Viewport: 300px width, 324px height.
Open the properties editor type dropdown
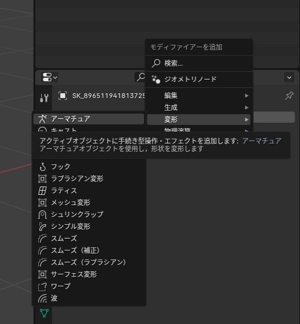click(x=50, y=78)
